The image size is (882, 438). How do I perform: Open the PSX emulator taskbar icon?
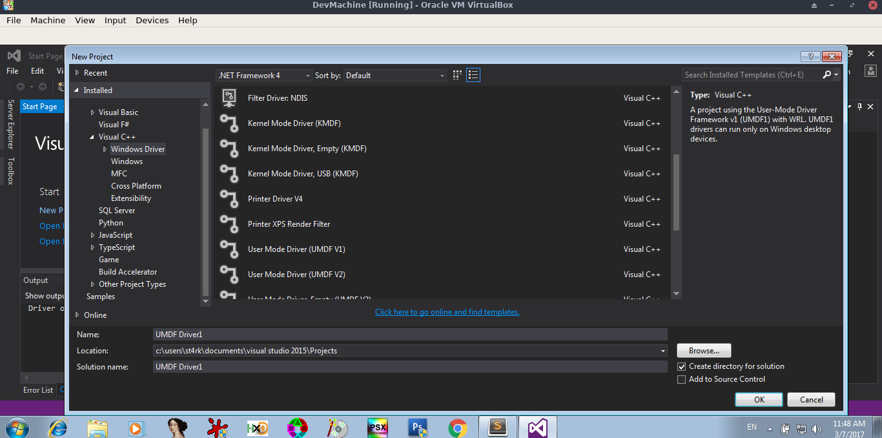point(377,428)
